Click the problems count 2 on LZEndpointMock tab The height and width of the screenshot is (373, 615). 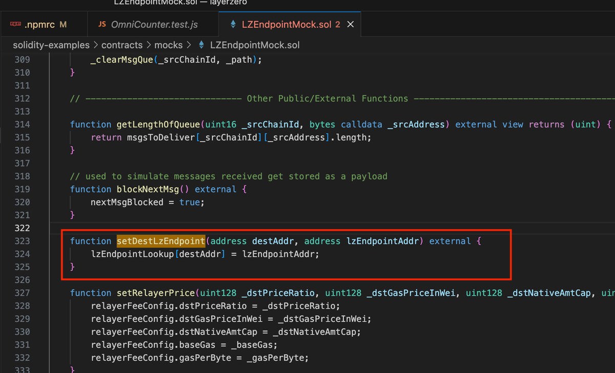pos(338,24)
